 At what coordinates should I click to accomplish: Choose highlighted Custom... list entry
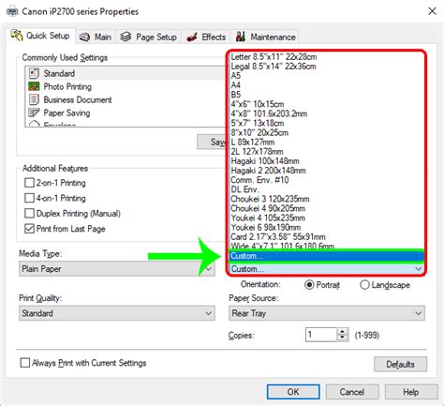(x=327, y=256)
